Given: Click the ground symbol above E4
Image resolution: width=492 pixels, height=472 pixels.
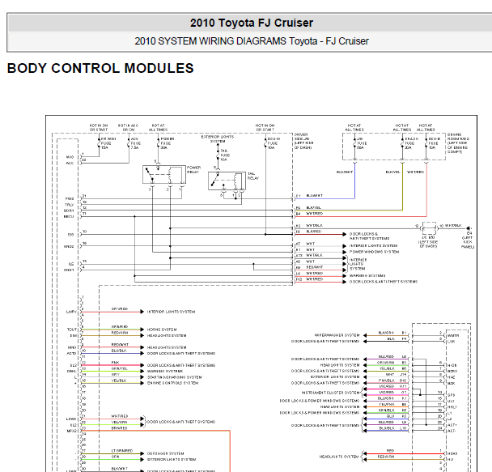Looking at the screenshot, I should (469, 228).
